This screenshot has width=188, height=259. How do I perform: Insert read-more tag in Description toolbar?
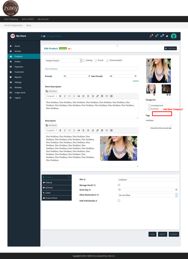click(x=102, y=130)
